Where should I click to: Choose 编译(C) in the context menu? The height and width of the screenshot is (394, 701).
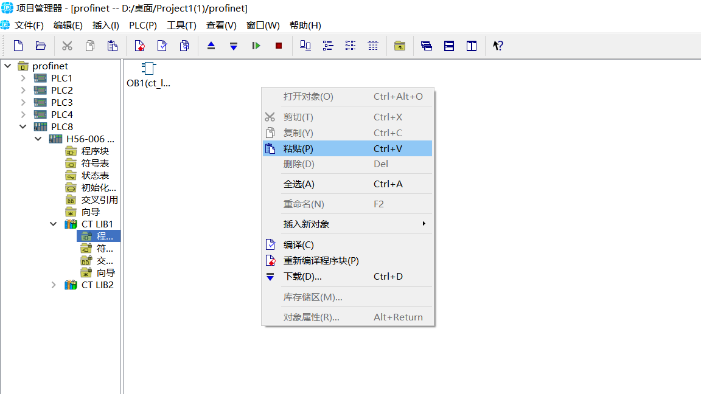click(347, 245)
